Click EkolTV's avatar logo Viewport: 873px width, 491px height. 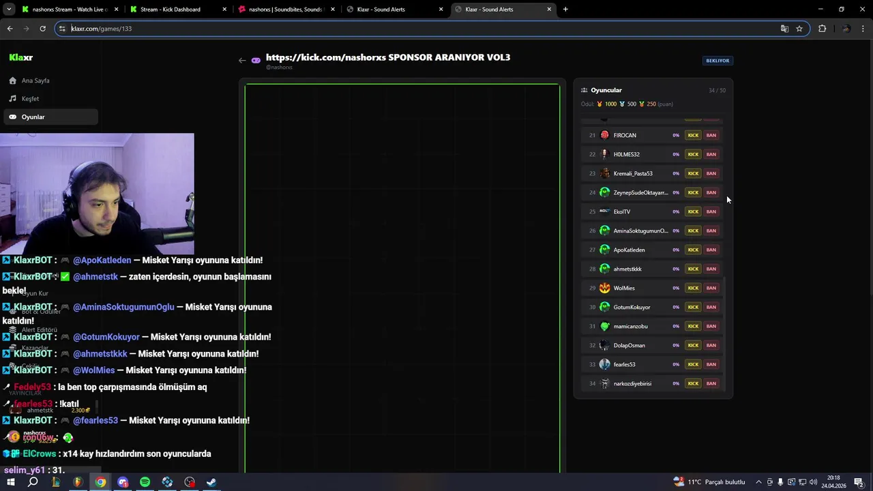click(604, 211)
